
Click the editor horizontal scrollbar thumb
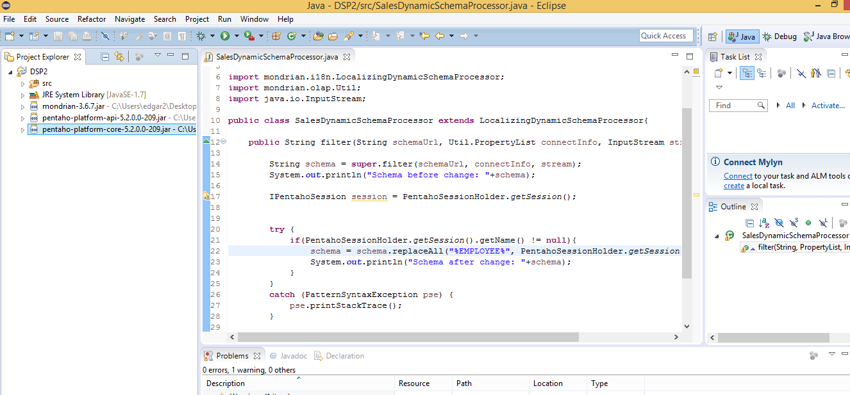pyautogui.click(x=408, y=337)
